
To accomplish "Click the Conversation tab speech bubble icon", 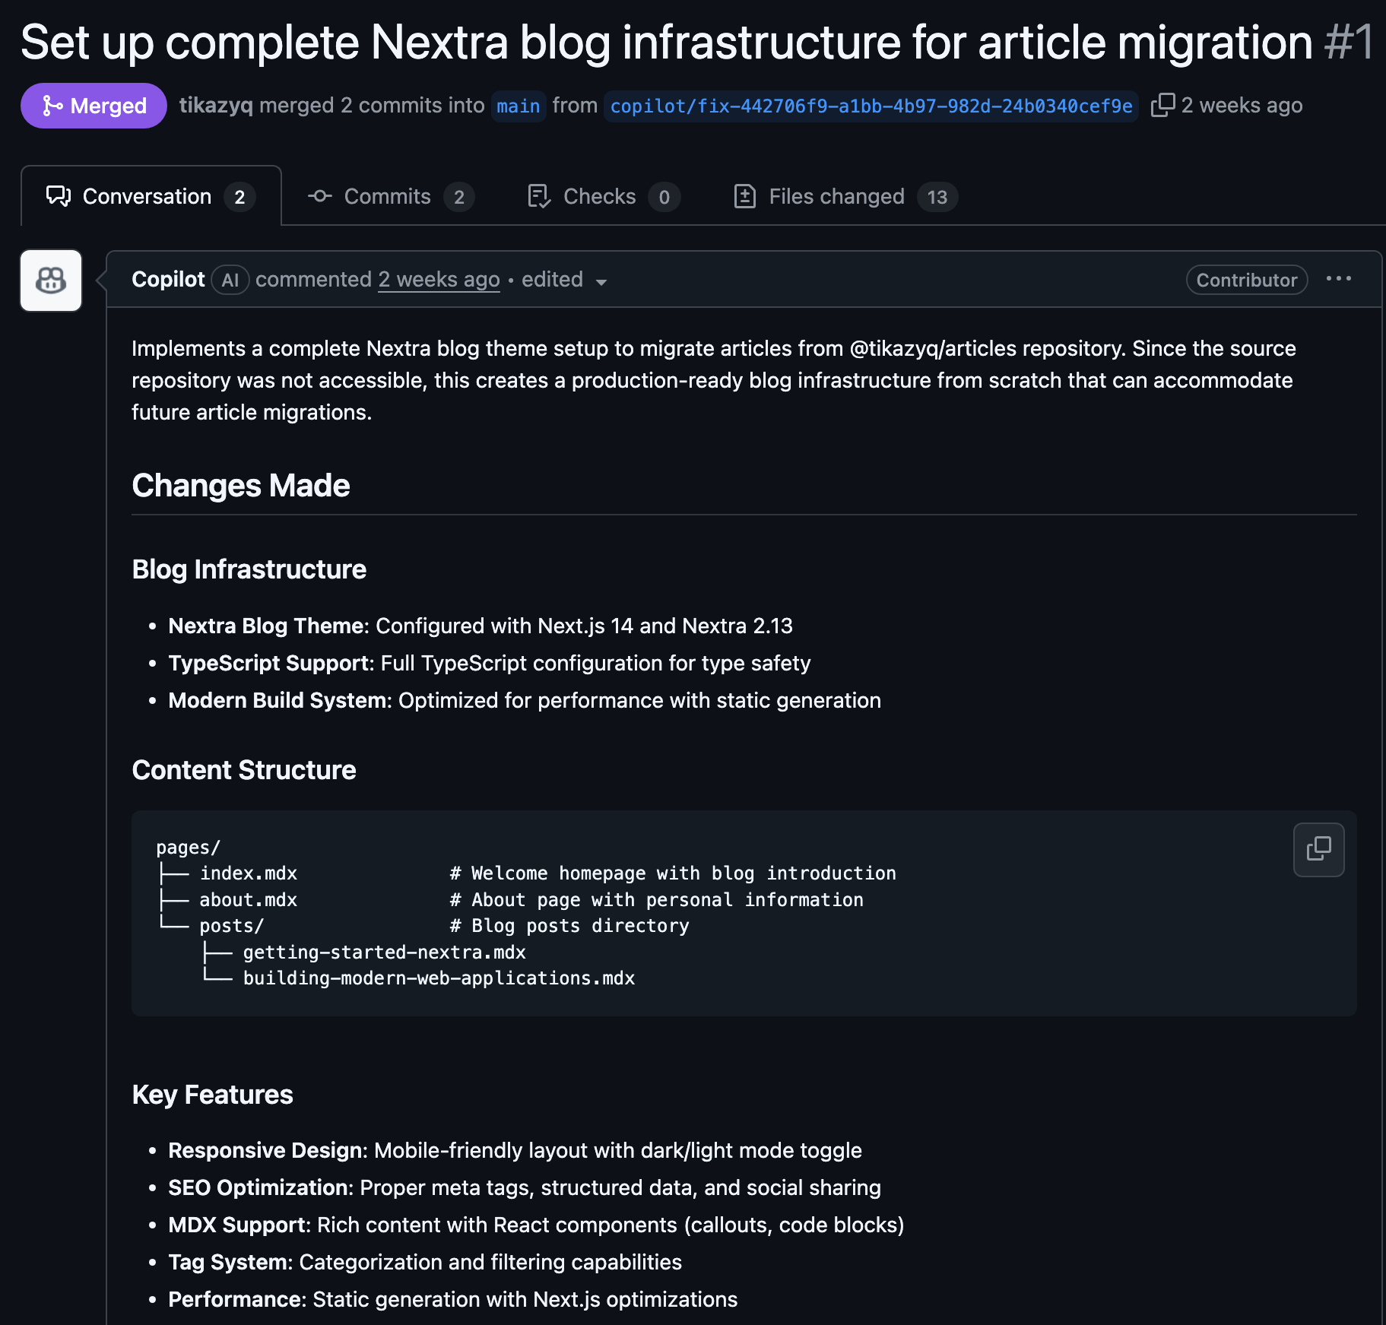I will tap(59, 196).
